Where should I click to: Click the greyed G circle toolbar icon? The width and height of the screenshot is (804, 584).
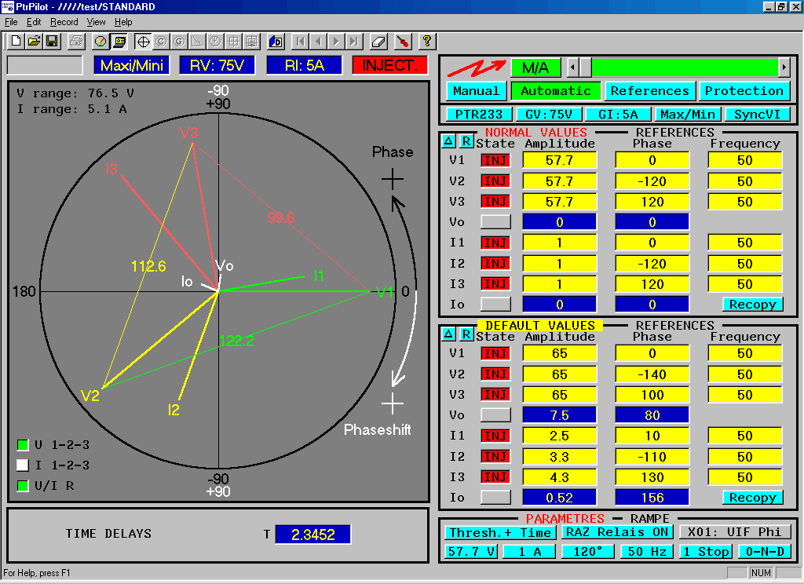click(x=179, y=41)
